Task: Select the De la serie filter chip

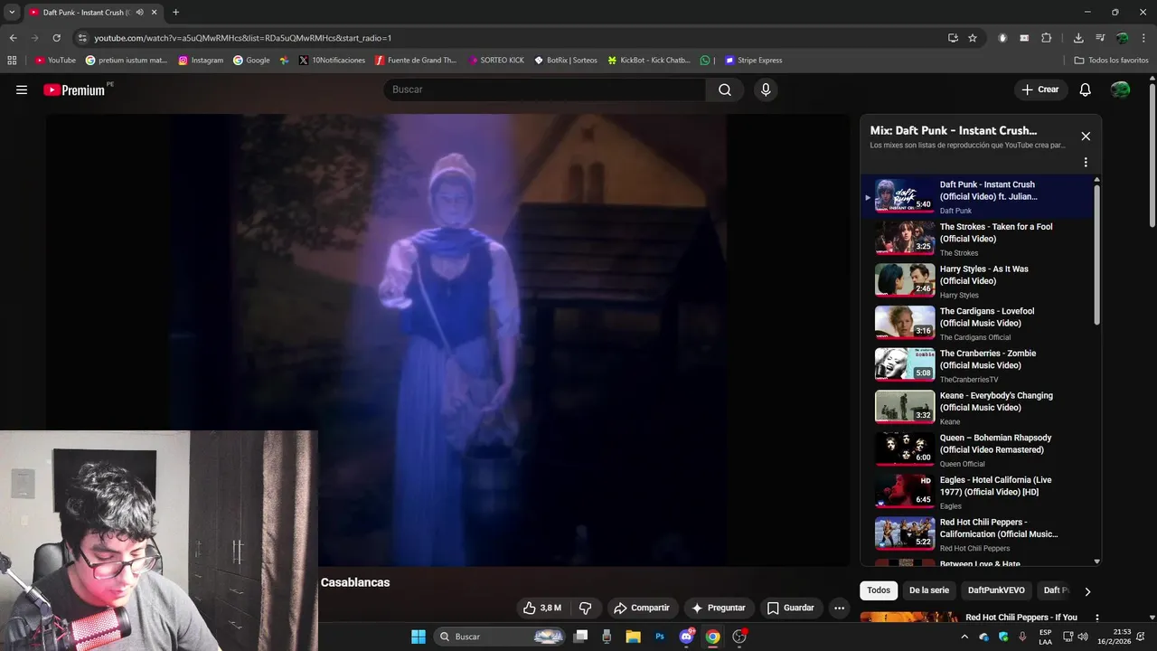Action: (x=929, y=590)
